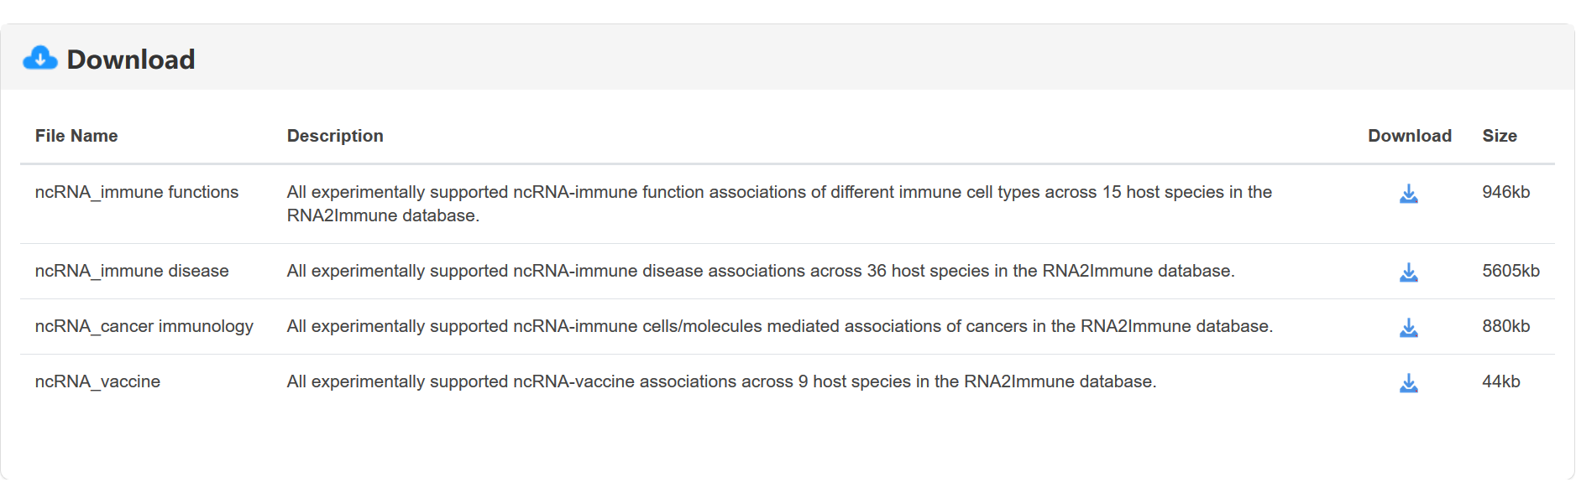Click the 5605kb size value

(1511, 271)
